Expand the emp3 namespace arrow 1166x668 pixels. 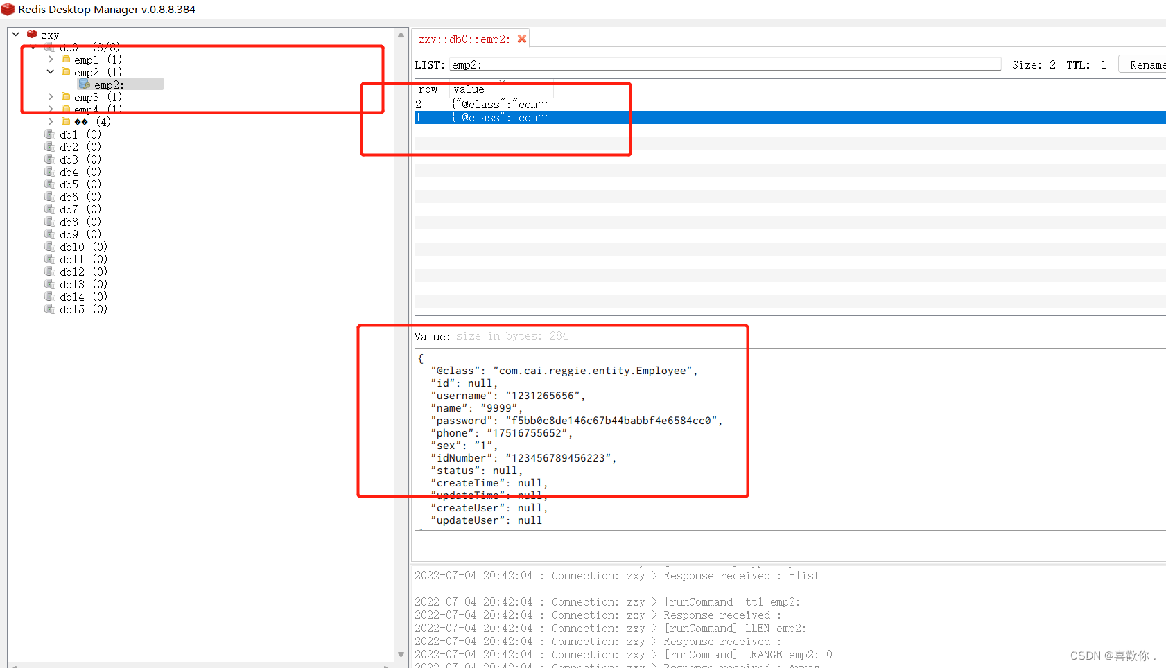point(50,97)
